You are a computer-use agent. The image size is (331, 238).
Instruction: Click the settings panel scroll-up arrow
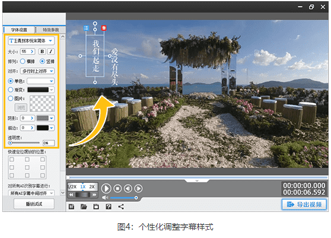63,37
